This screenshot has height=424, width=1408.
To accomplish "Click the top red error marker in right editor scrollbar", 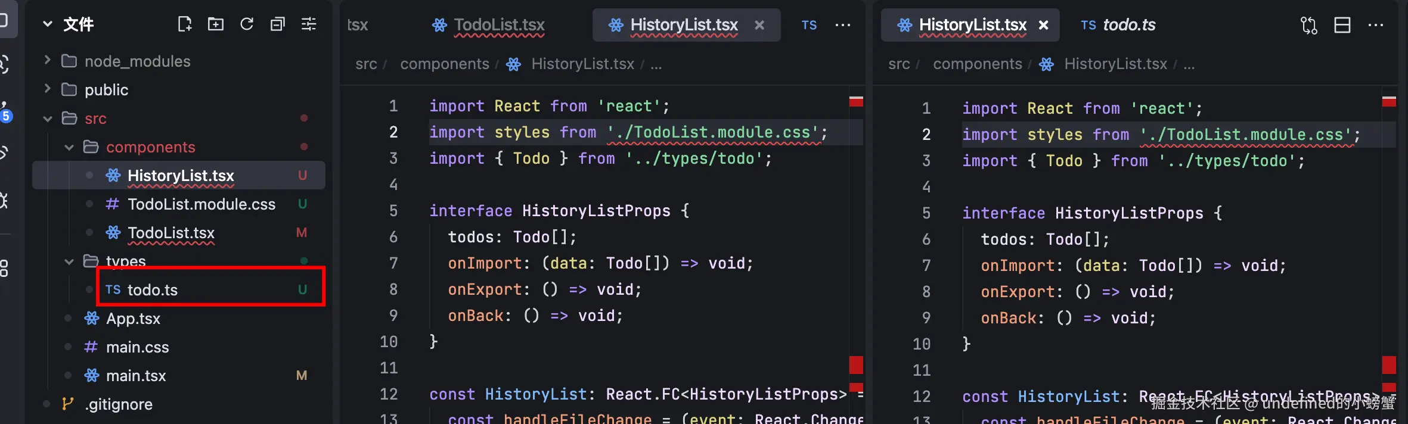I will coord(1389,101).
